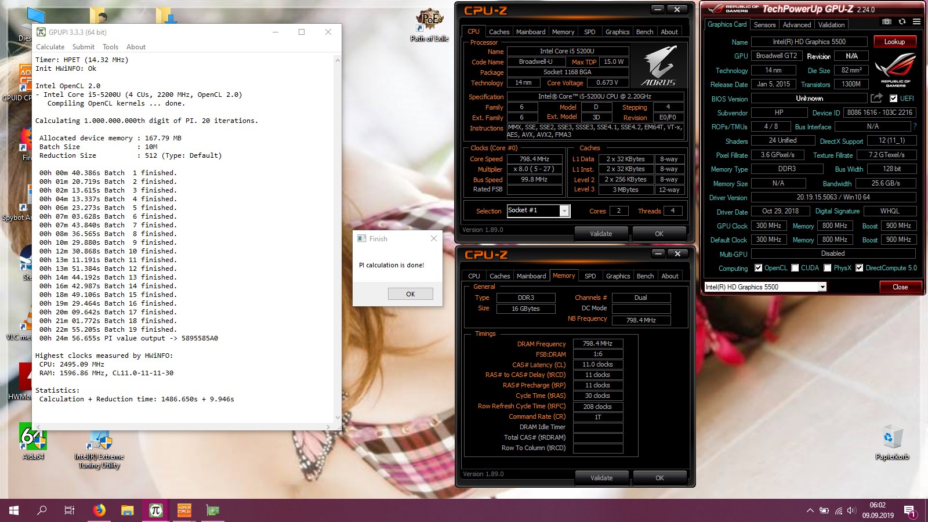Switch to Sensors tab in GPU-Z
The width and height of the screenshot is (928, 522).
click(x=764, y=25)
